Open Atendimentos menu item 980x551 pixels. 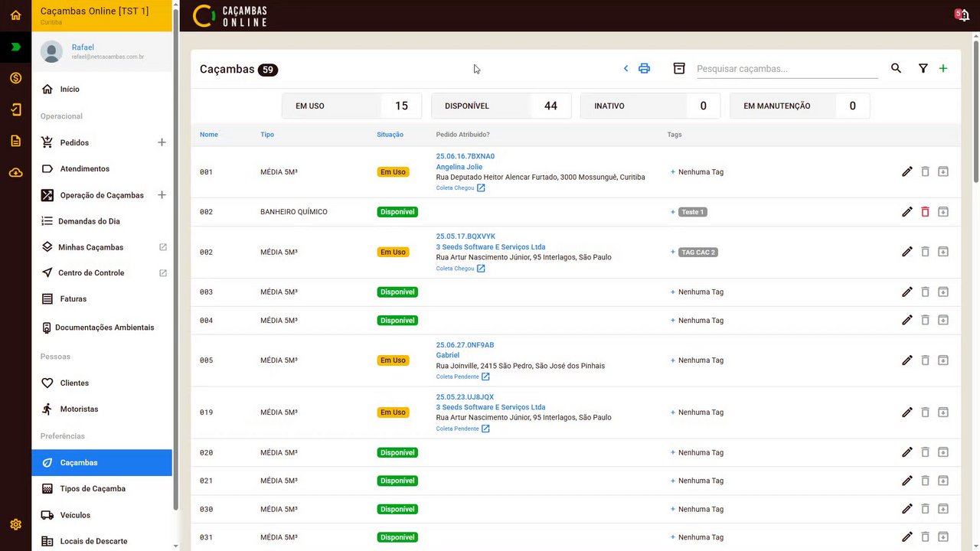pos(102,168)
